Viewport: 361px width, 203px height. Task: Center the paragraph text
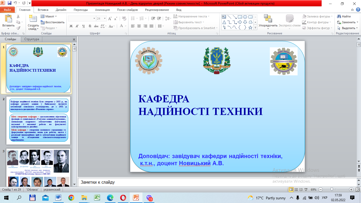[139, 26]
